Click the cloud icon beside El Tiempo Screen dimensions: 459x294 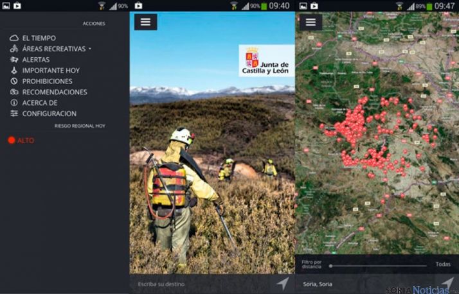click(14, 39)
